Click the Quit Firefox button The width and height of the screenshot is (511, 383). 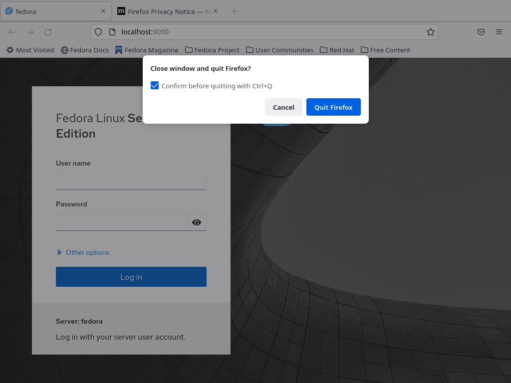333,107
